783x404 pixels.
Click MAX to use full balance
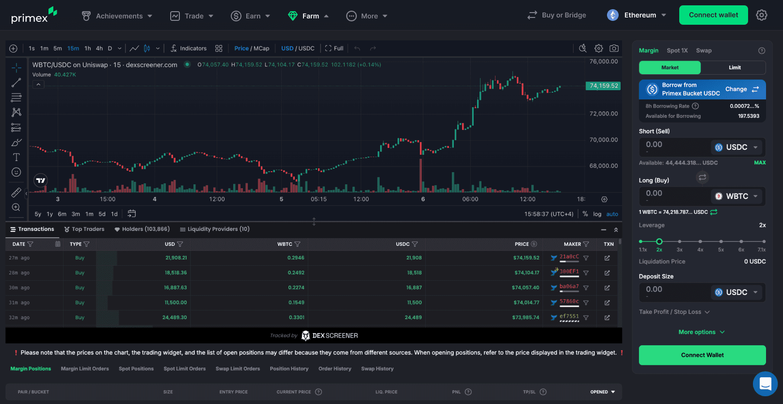(760, 163)
